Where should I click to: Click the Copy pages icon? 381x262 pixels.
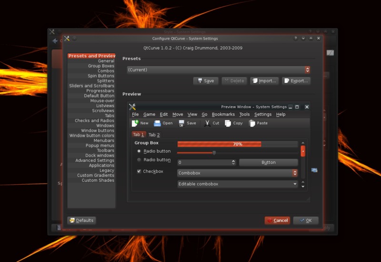coord(228,123)
